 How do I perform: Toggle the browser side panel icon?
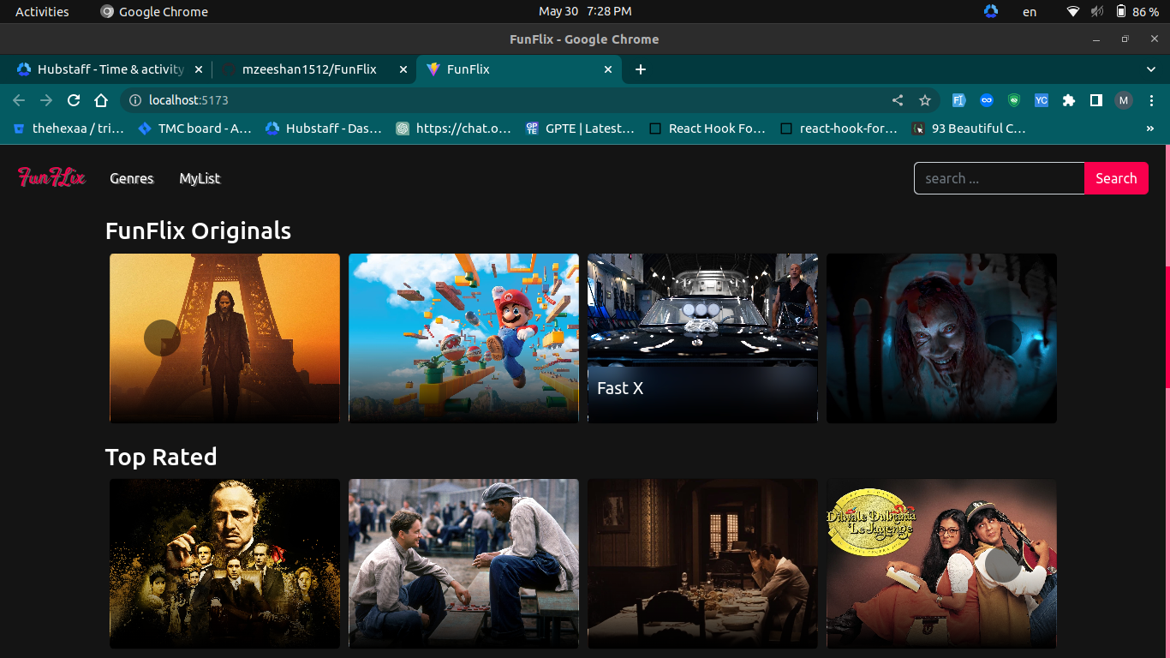point(1096,100)
